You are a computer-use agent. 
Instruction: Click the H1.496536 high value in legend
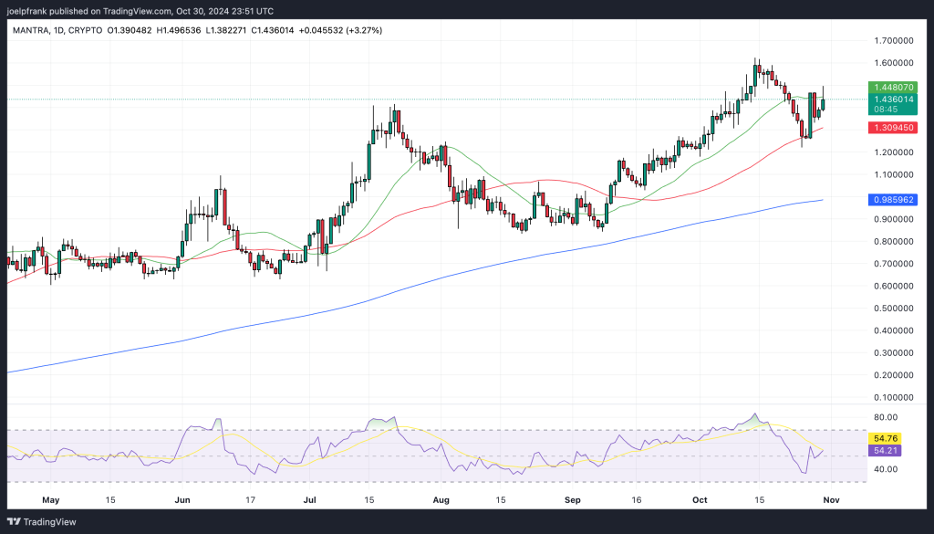click(x=179, y=30)
